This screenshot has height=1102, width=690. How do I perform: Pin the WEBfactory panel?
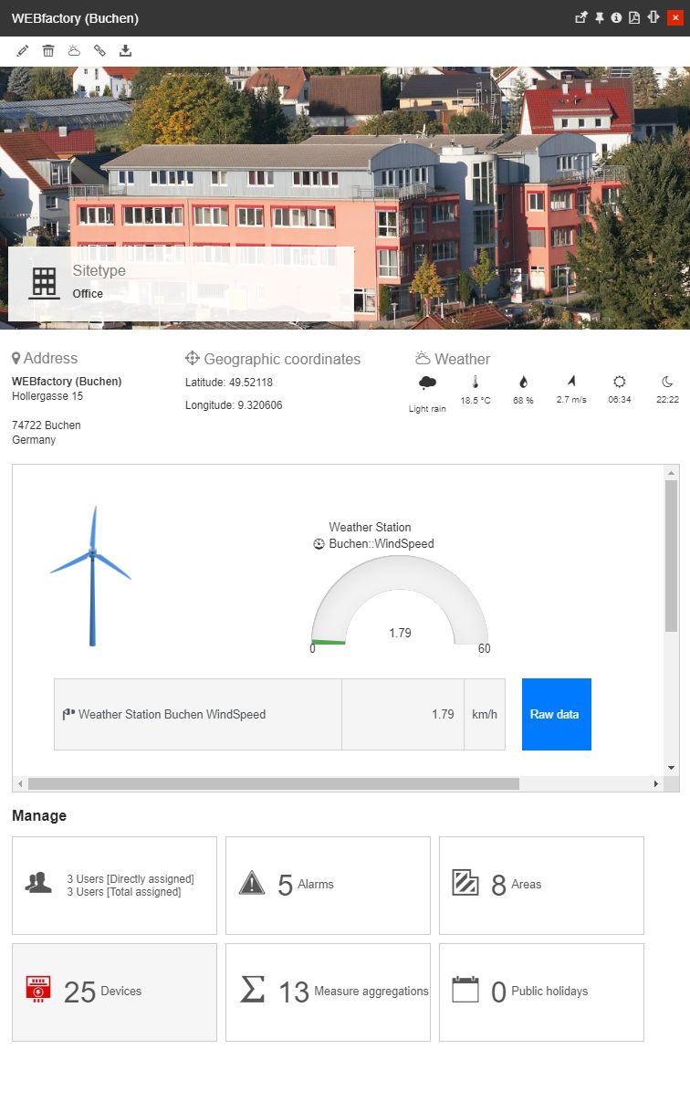coord(600,17)
